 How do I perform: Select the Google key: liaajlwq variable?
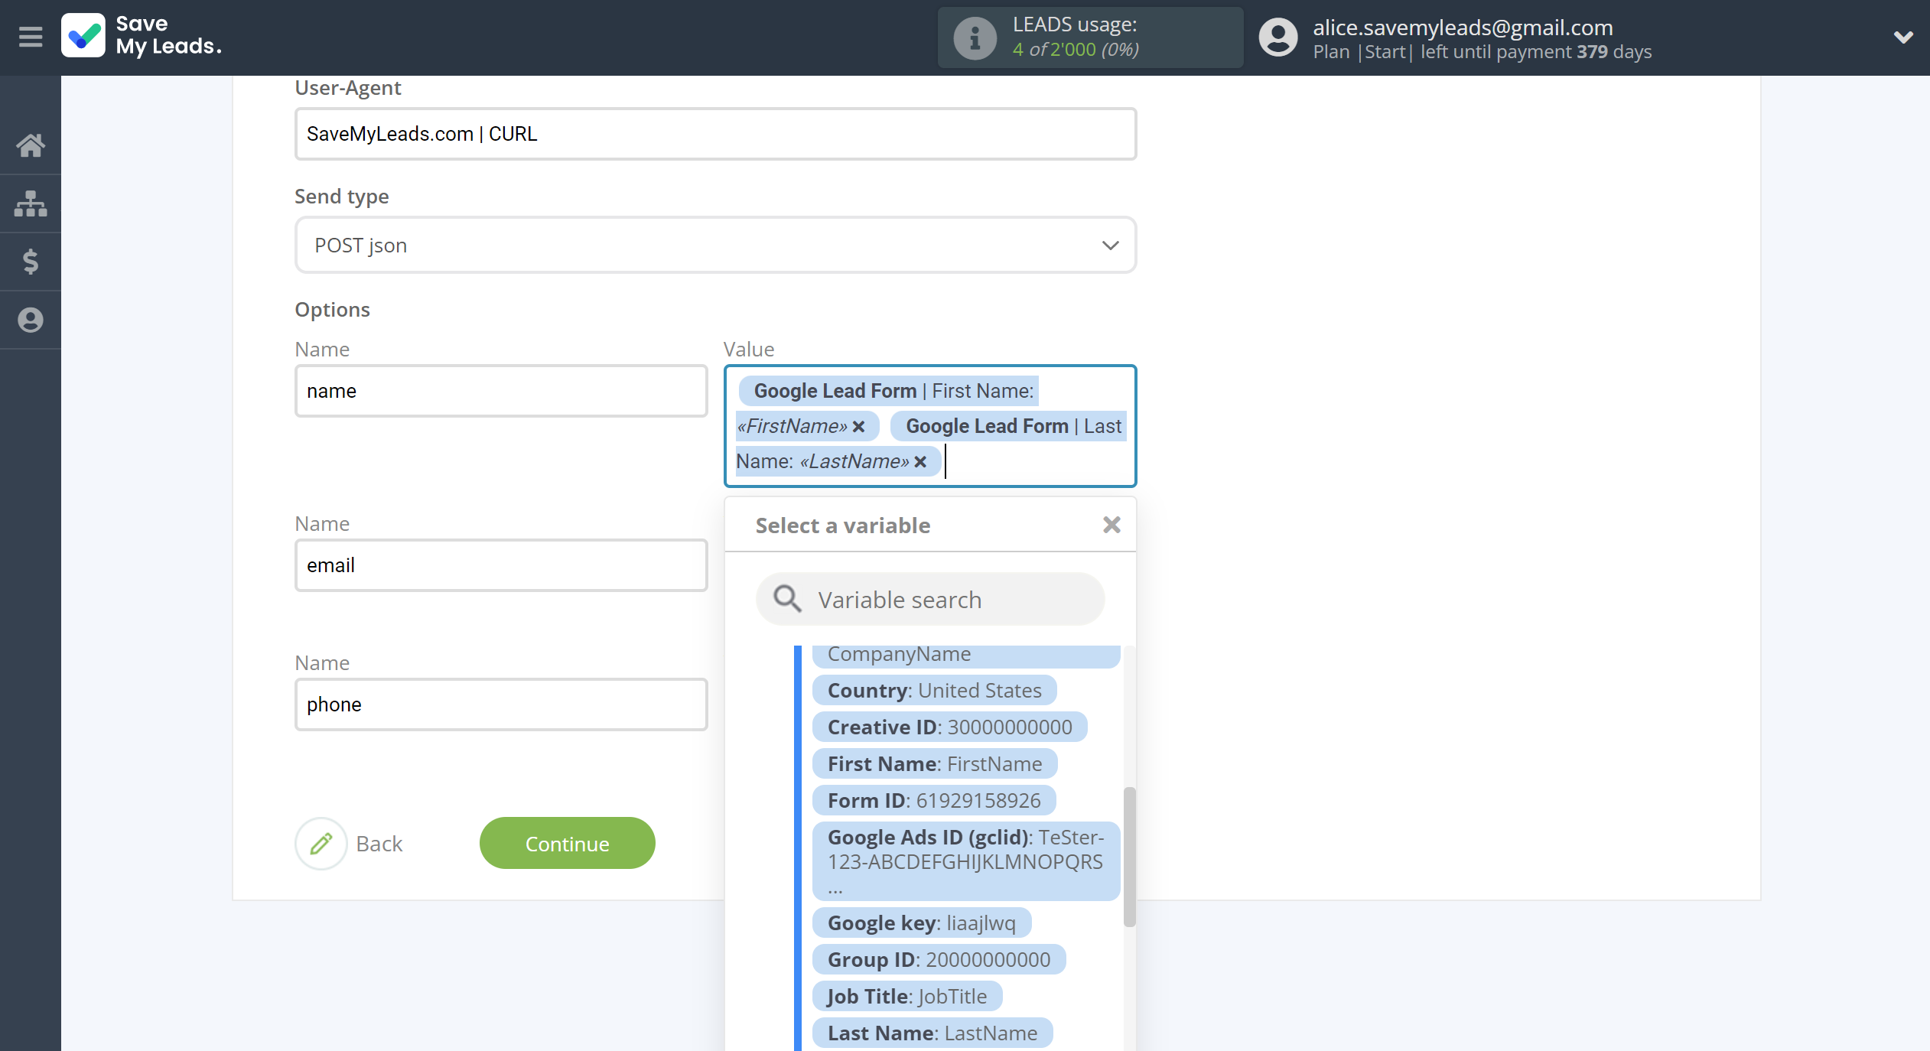point(921,922)
